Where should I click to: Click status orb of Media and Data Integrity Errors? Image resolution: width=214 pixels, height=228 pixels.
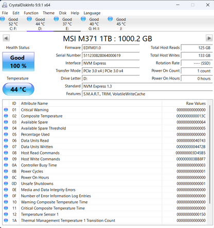pyautogui.click(x=6, y=189)
